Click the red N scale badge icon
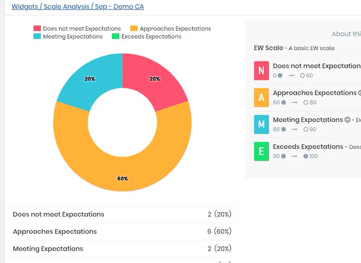 (x=262, y=71)
